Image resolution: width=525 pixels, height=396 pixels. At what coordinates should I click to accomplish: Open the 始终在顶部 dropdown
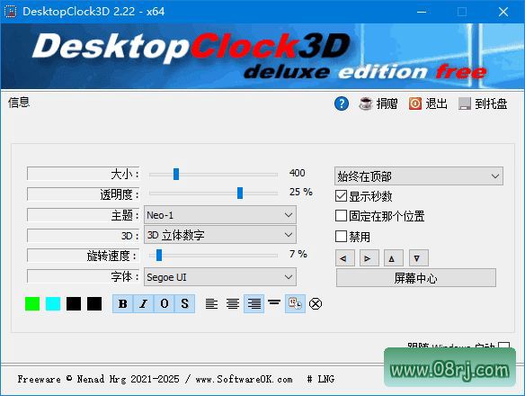(x=419, y=176)
